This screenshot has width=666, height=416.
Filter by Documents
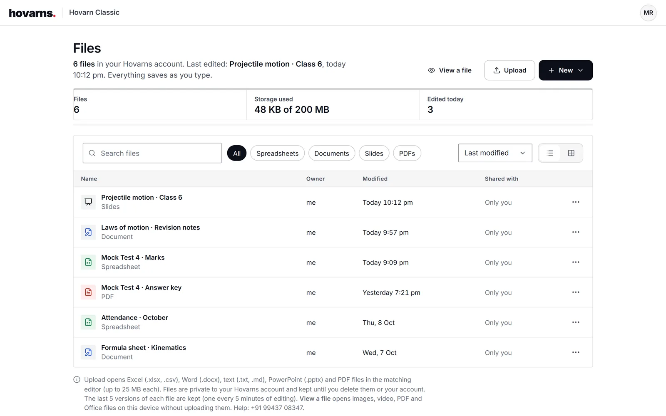click(332, 153)
